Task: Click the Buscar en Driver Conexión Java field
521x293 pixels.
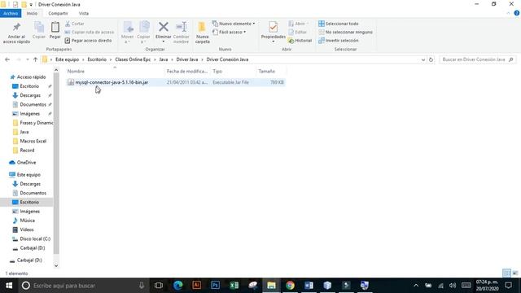Action: (x=478, y=59)
